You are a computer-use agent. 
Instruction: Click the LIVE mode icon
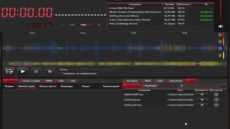click(x=72, y=25)
